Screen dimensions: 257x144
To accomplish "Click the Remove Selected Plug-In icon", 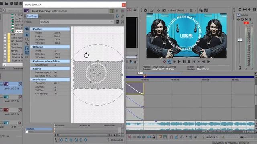I will pyautogui.click(x=122, y=16).
